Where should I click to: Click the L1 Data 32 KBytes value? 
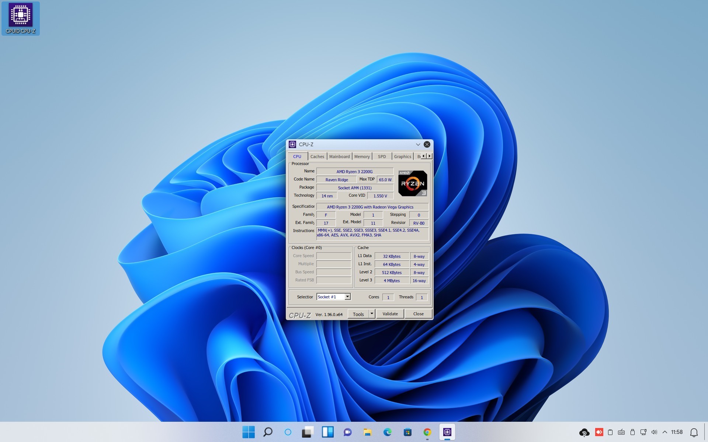pos(392,256)
